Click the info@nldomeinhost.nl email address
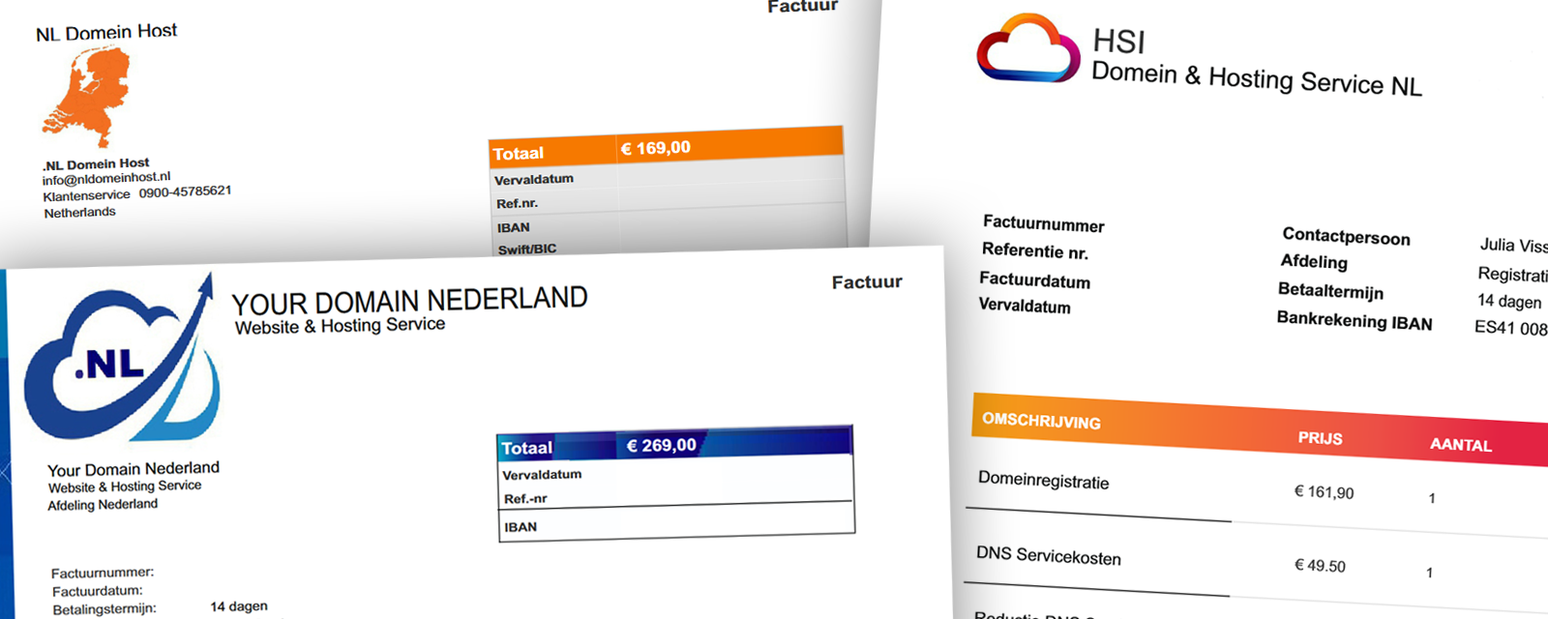Viewport: 1548px width, 619px height. 106,178
